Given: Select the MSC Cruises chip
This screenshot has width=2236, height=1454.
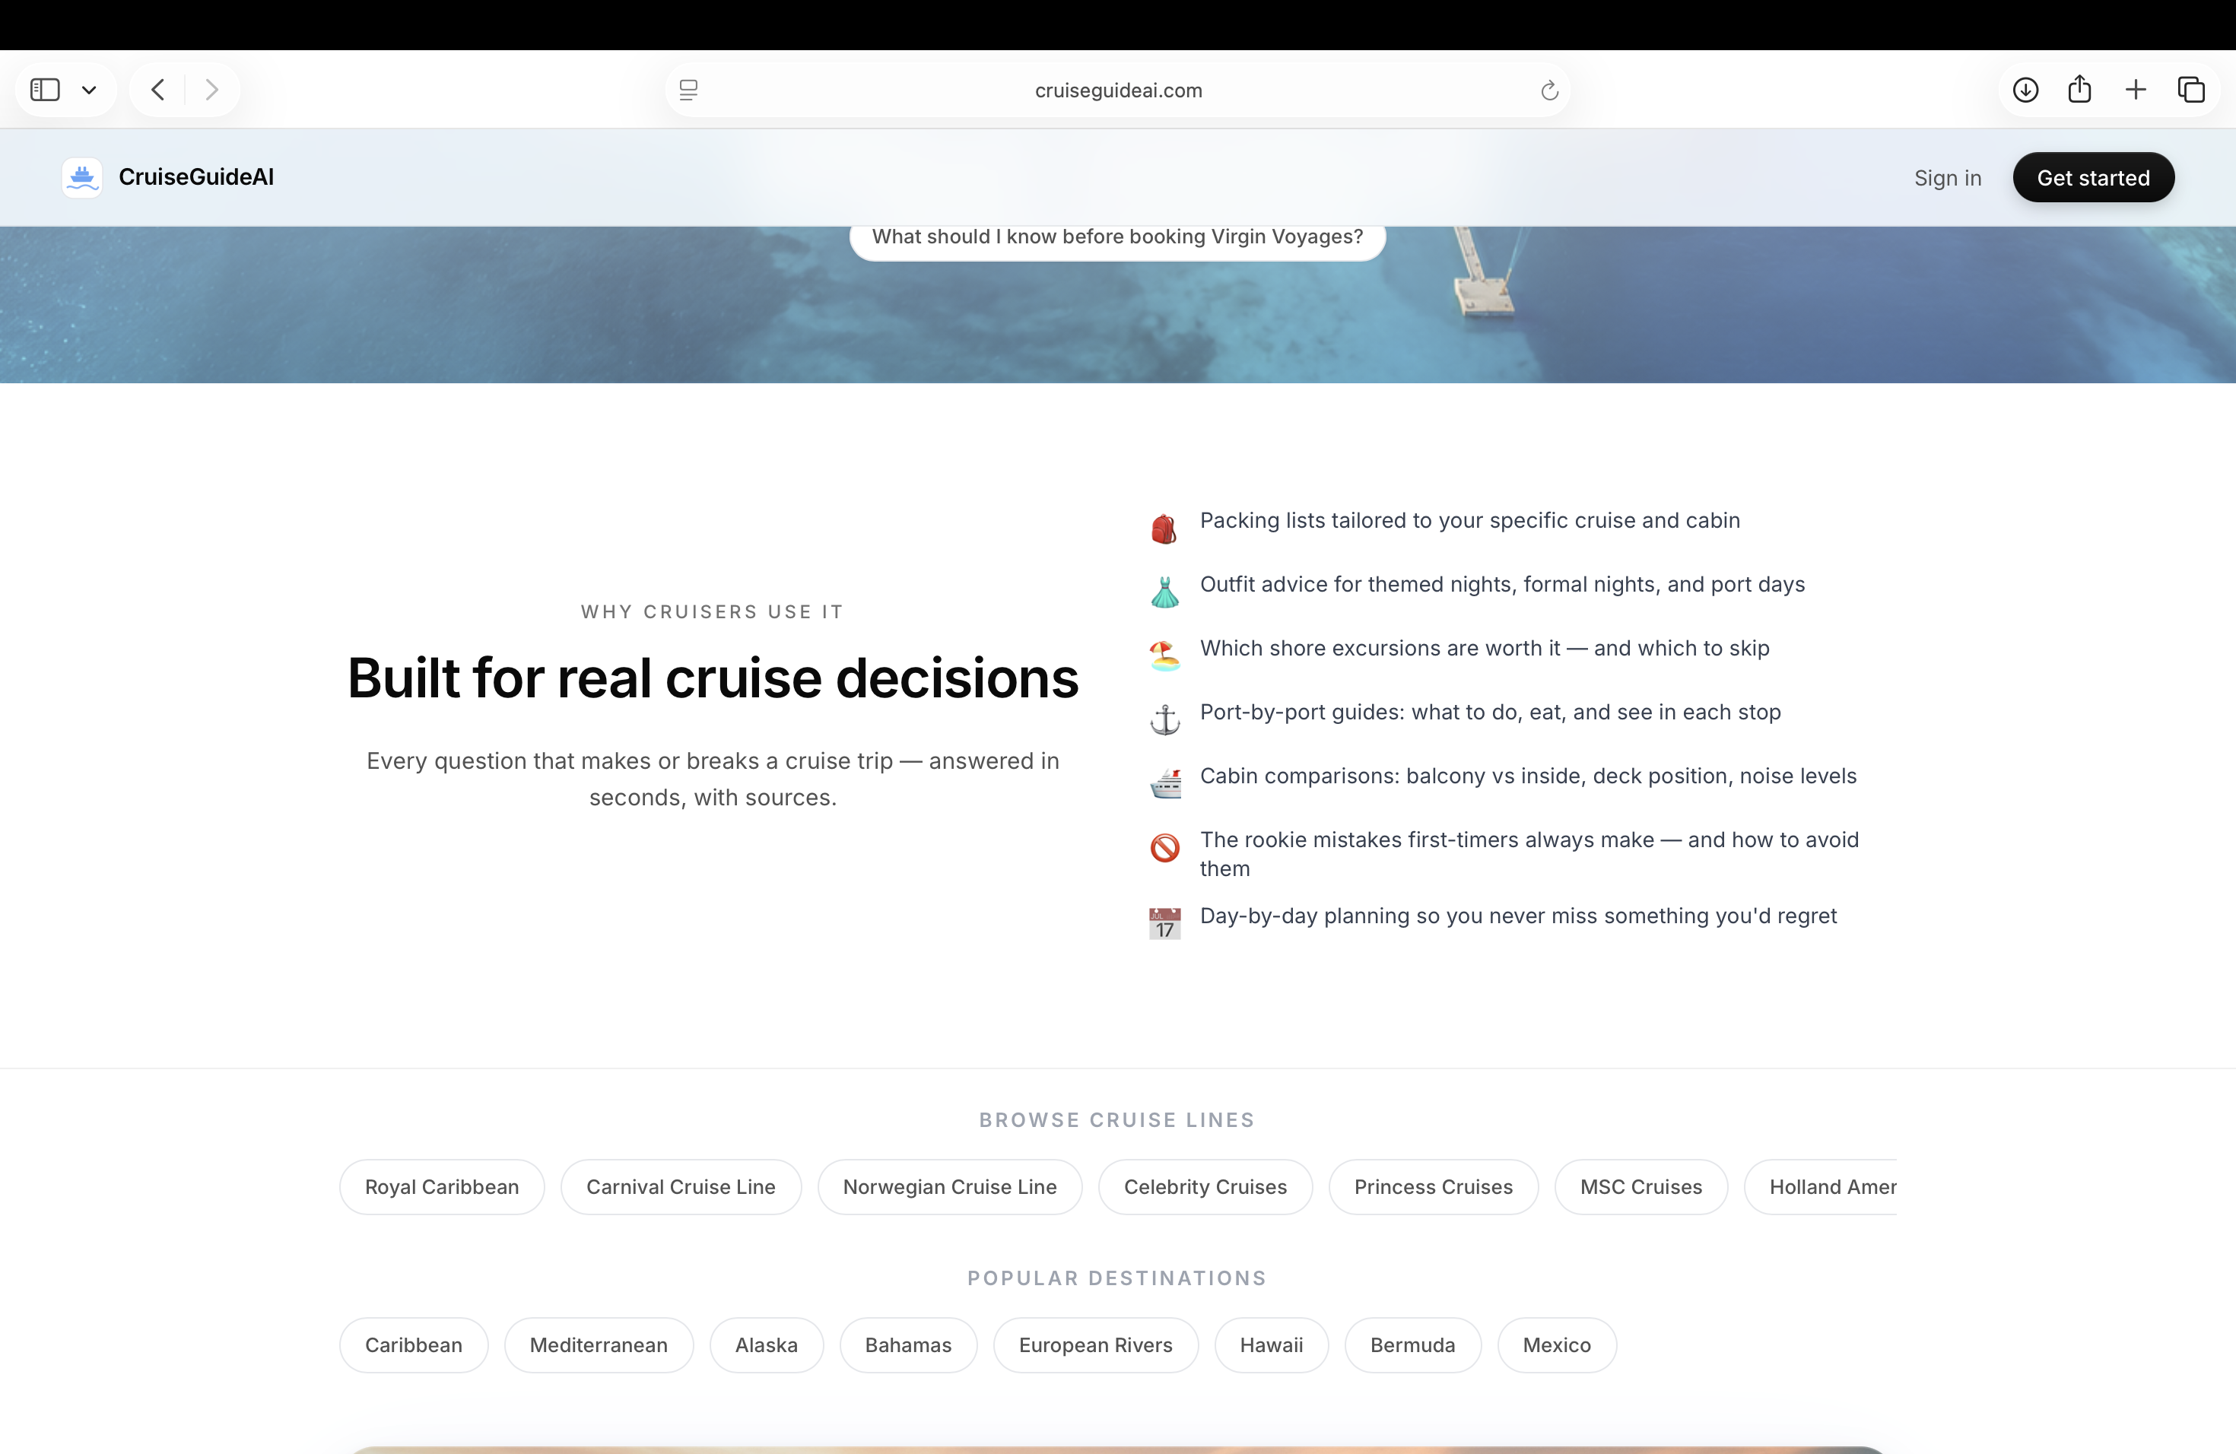Looking at the screenshot, I should point(1641,1187).
